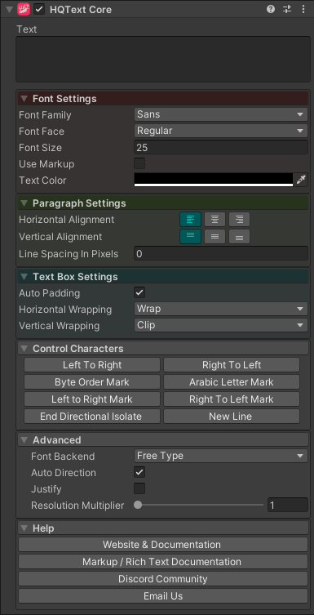
Task: Set vertical alignment to top
Action: click(191, 237)
